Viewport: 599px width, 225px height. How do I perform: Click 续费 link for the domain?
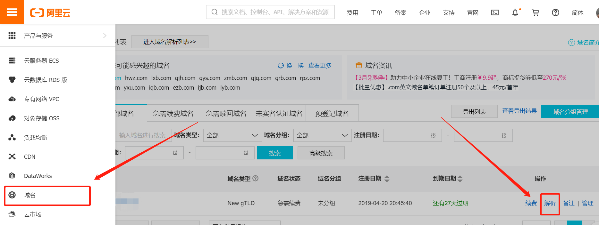[x=531, y=203]
